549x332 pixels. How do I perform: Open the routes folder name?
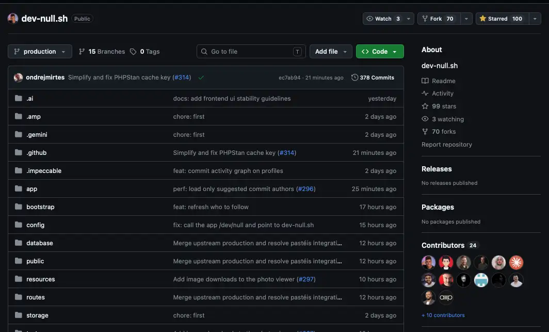tap(36, 297)
